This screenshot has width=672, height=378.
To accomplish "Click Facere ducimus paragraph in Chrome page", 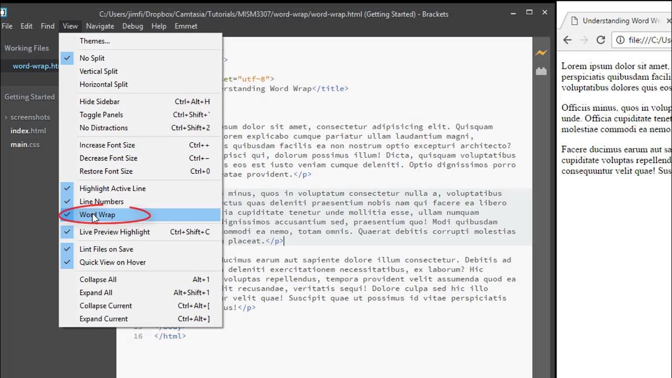I will click(x=616, y=160).
